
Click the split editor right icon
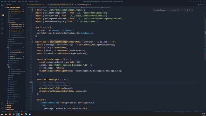201,5
